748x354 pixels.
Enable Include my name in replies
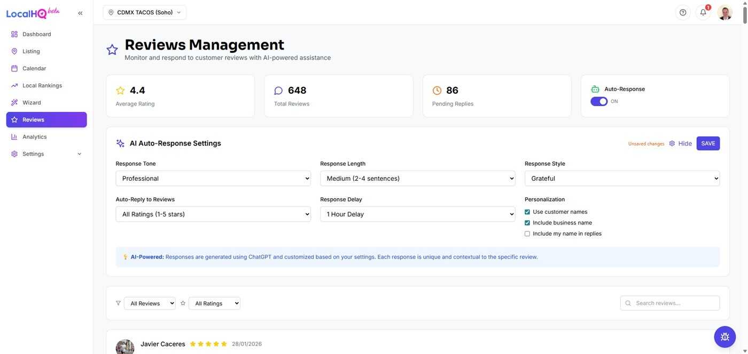coord(527,234)
